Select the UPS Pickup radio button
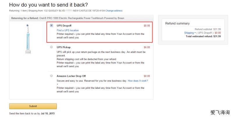 (52, 47)
